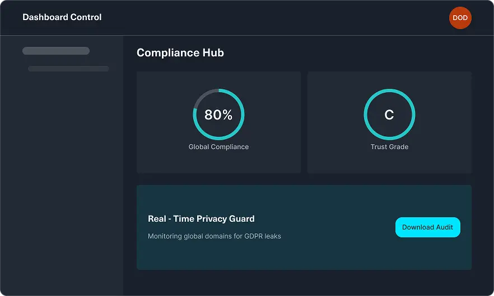Select the second sidebar placeholder item

pyautogui.click(x=68, y=69)
